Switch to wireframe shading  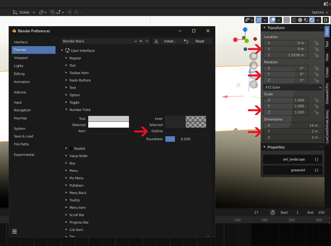click(294, 20)
